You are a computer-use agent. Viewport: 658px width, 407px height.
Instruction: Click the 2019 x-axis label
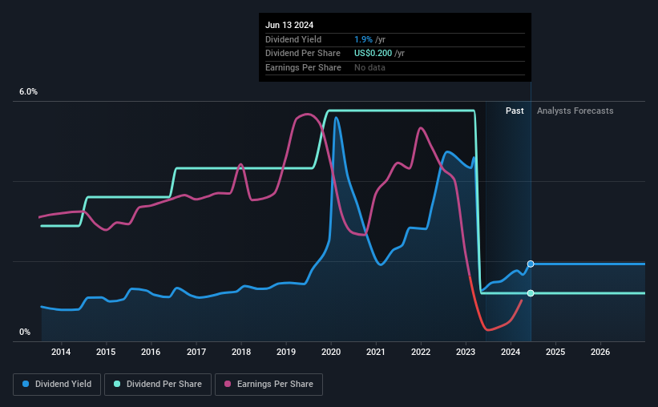point(286,352)
